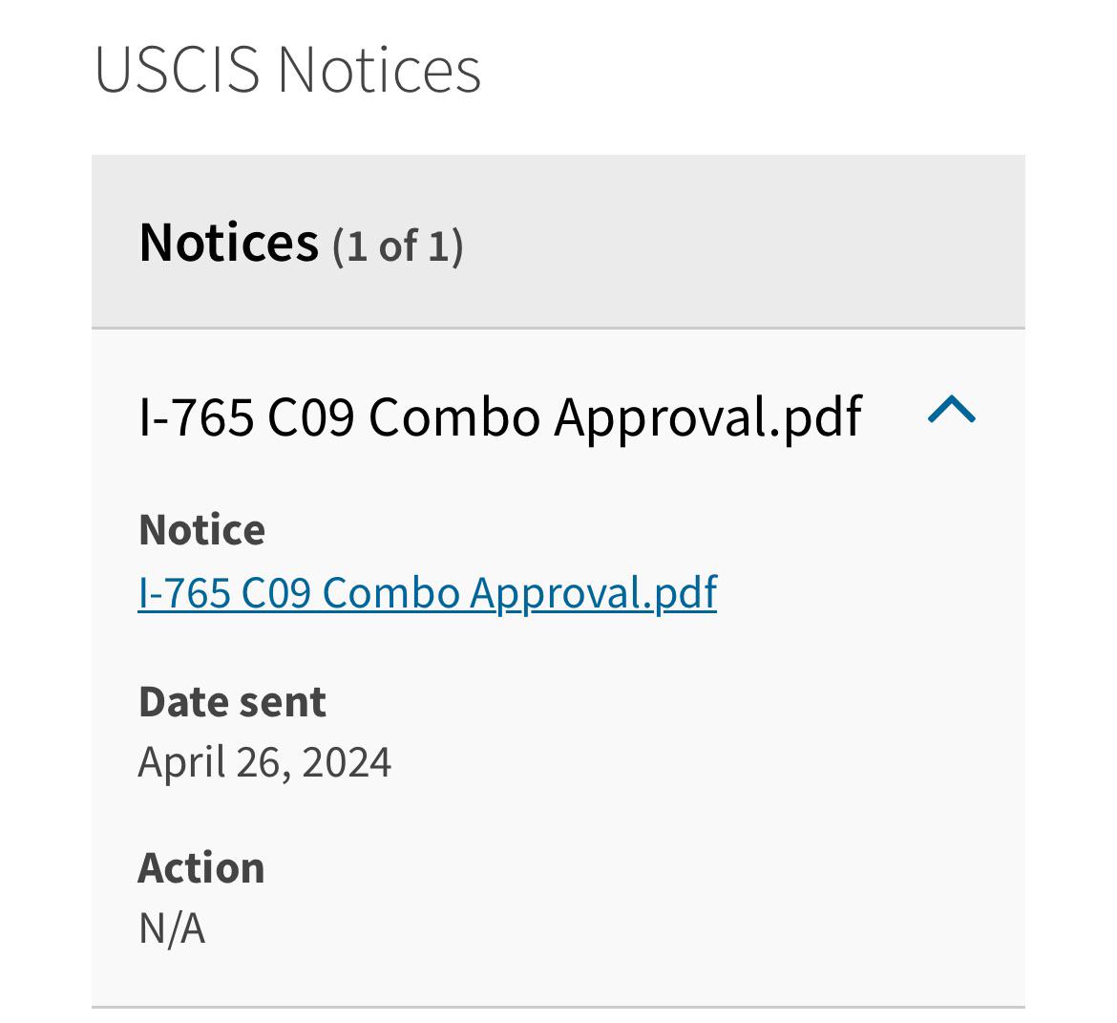This screenshot has width=1117, height=1023.
Task: Click the Date sent label
Action: coord(232,700)
